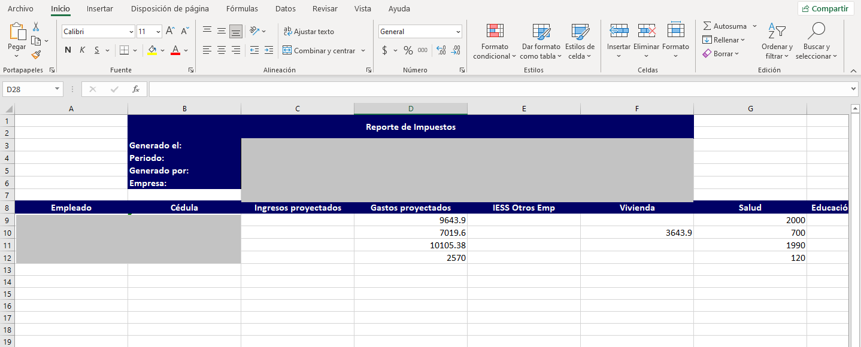Increase font size with large A icon
This screenshot has width=861, height=347.
[170, 31]
